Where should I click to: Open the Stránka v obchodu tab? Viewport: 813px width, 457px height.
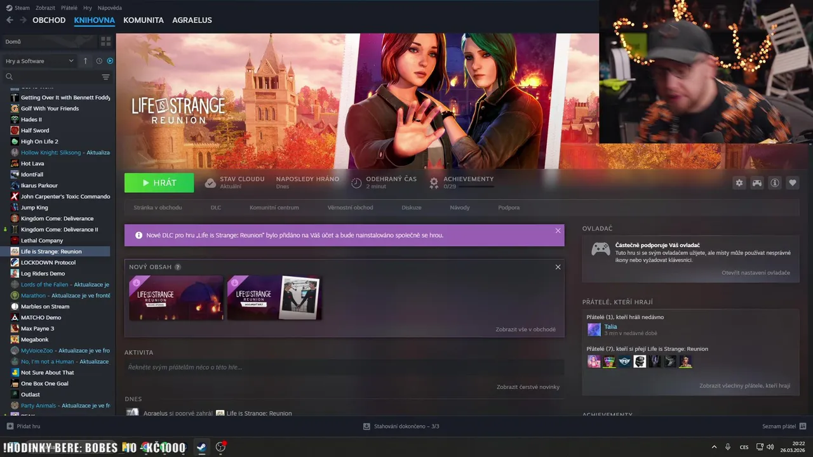pyautogui.click(x=158, y=208)
